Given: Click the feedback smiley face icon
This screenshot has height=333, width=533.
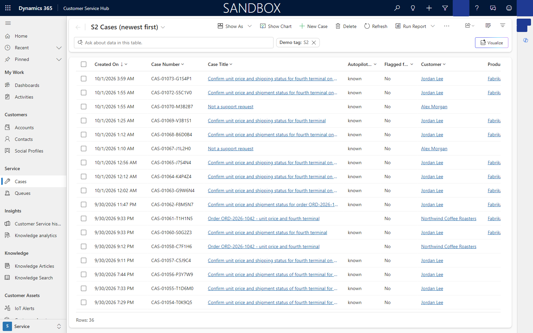Looking at the screenshot, I should 509,8.
